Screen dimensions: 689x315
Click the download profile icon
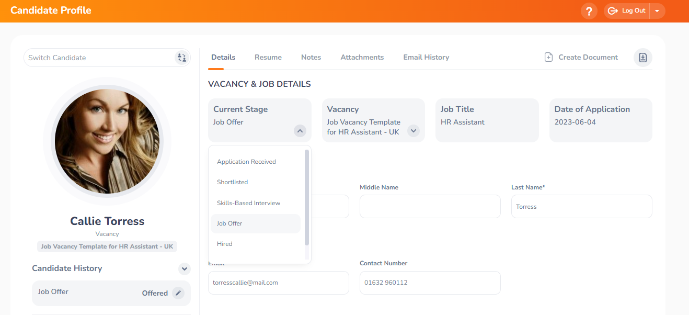click(x=642, y=58)
